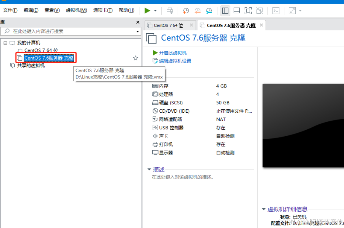
Task: Toggle the thumbnail bar view icon
Action: pyautogui.click(x=237, y=11)
